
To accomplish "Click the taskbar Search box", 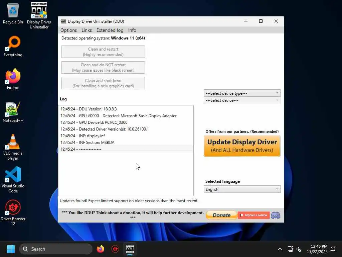I will 56,249.
